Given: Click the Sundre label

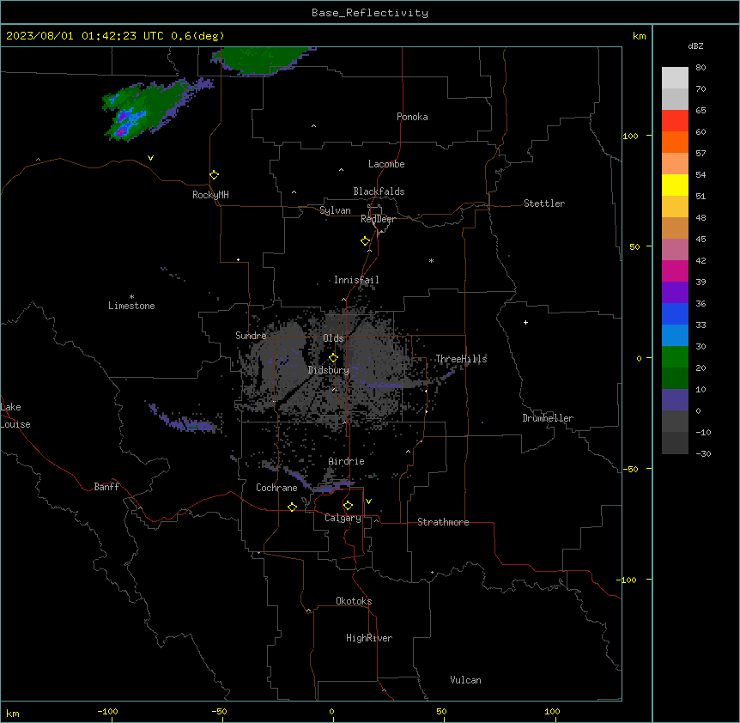Looking at the screenshot, I should 251,336.
